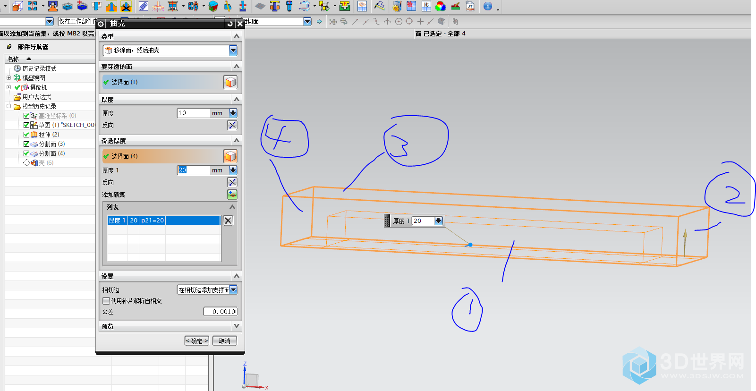Toggle checkbox for 基准坐标系 (0)
This screenshot has width=756, height=391.
(26, 116)
